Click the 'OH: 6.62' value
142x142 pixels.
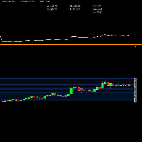(x=97, y=9)
